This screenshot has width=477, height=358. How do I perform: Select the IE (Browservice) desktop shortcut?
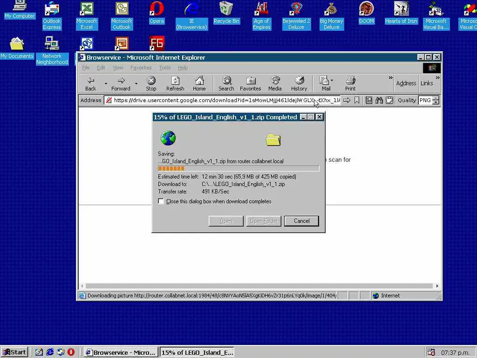[191, 15]
